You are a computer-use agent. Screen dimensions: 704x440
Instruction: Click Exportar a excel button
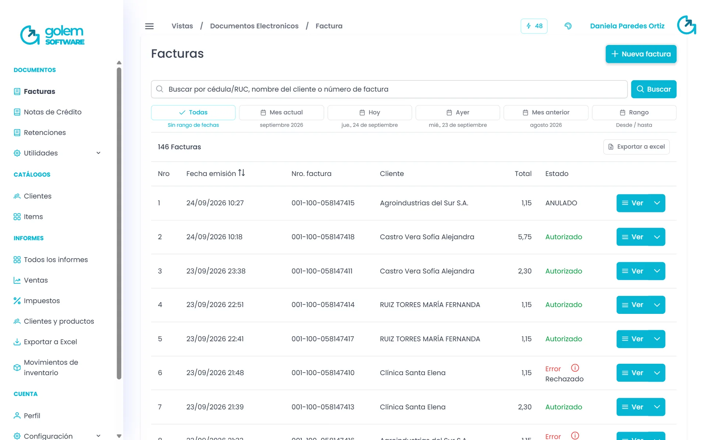(637, 147)
